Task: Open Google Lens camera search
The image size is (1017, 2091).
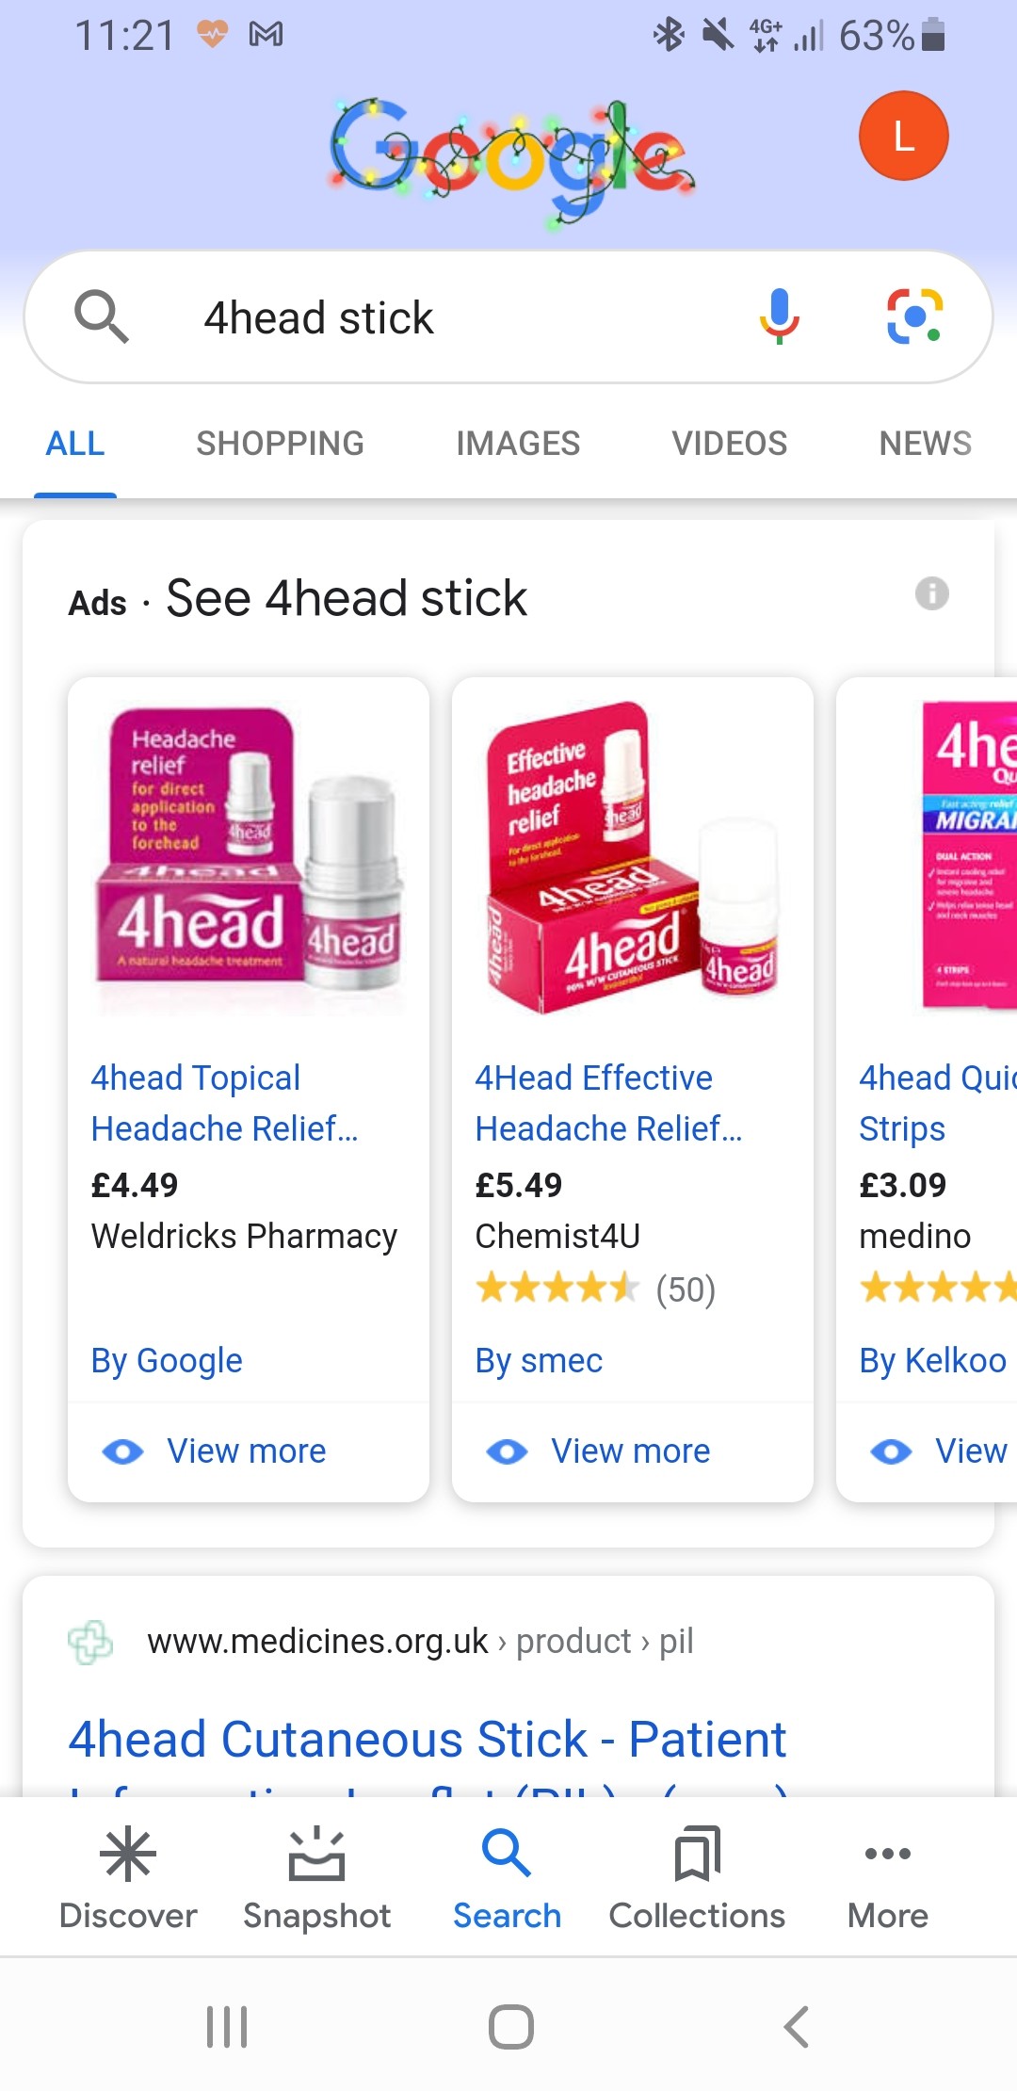Action: click(913, 316)
